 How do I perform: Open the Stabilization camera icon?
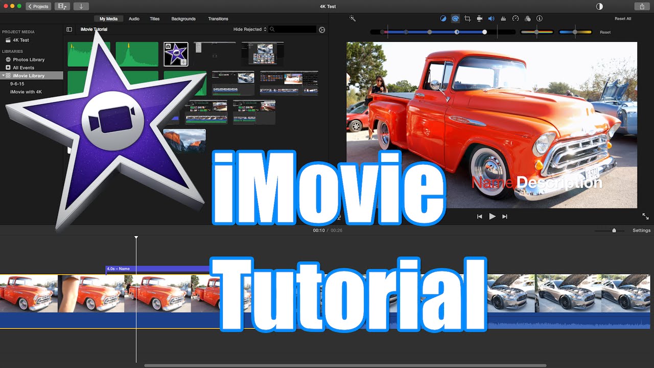pyautogui.click(x=479, y=18)
